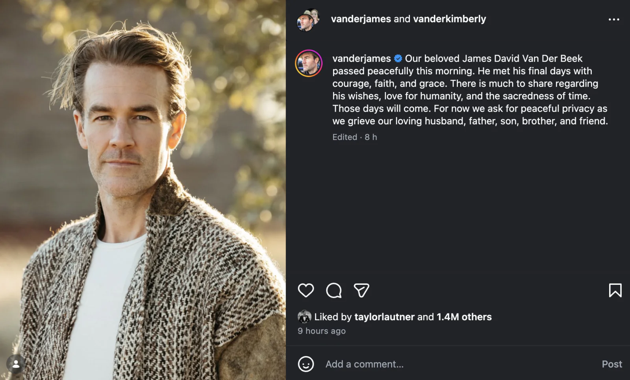Save the post with the bookmark icon

click(615, 291)
